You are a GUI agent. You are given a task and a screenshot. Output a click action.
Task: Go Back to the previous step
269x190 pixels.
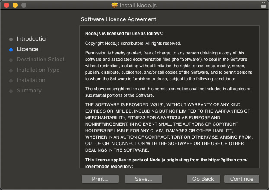[203, 179]
